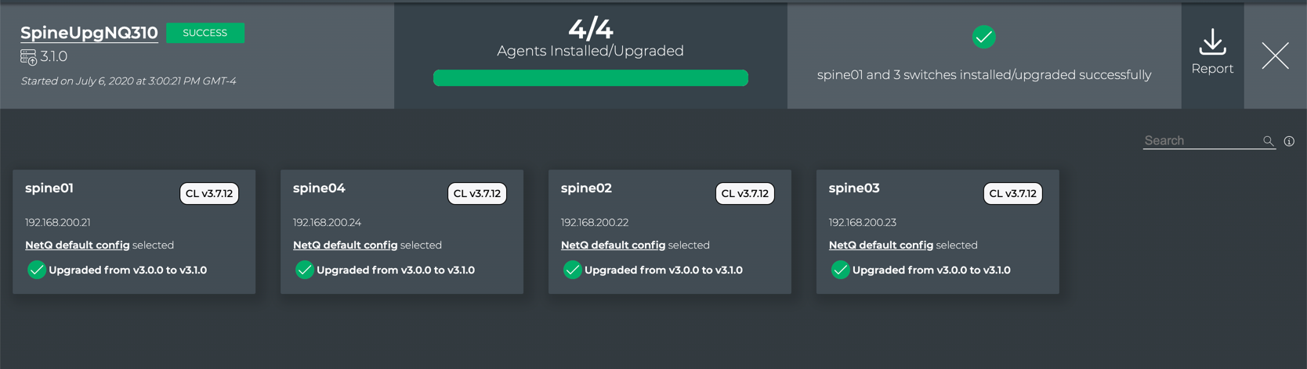1307x369 pixels.
Task: Click spine03 upgraded checkmark icon
Action: 840,270
